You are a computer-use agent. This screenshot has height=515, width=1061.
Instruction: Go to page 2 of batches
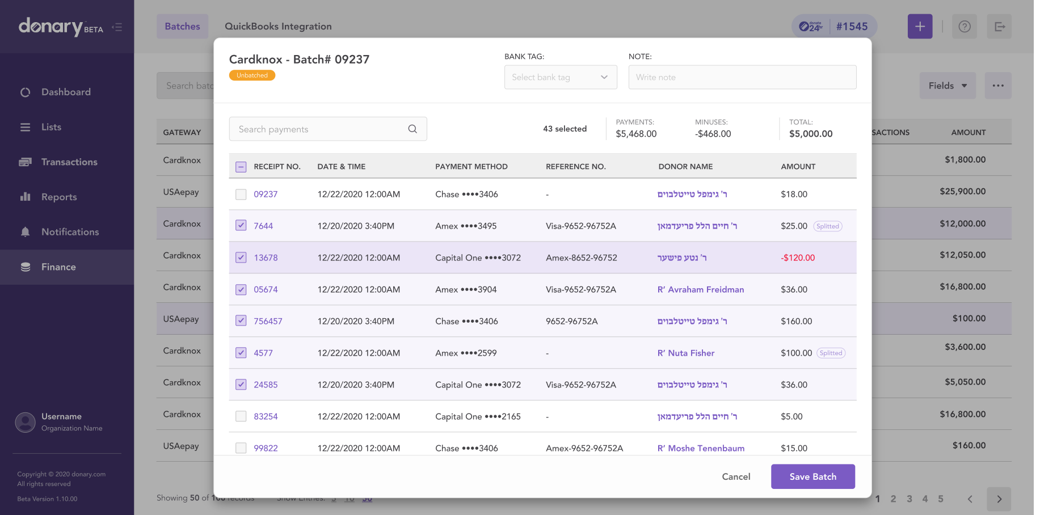point(893,499)
